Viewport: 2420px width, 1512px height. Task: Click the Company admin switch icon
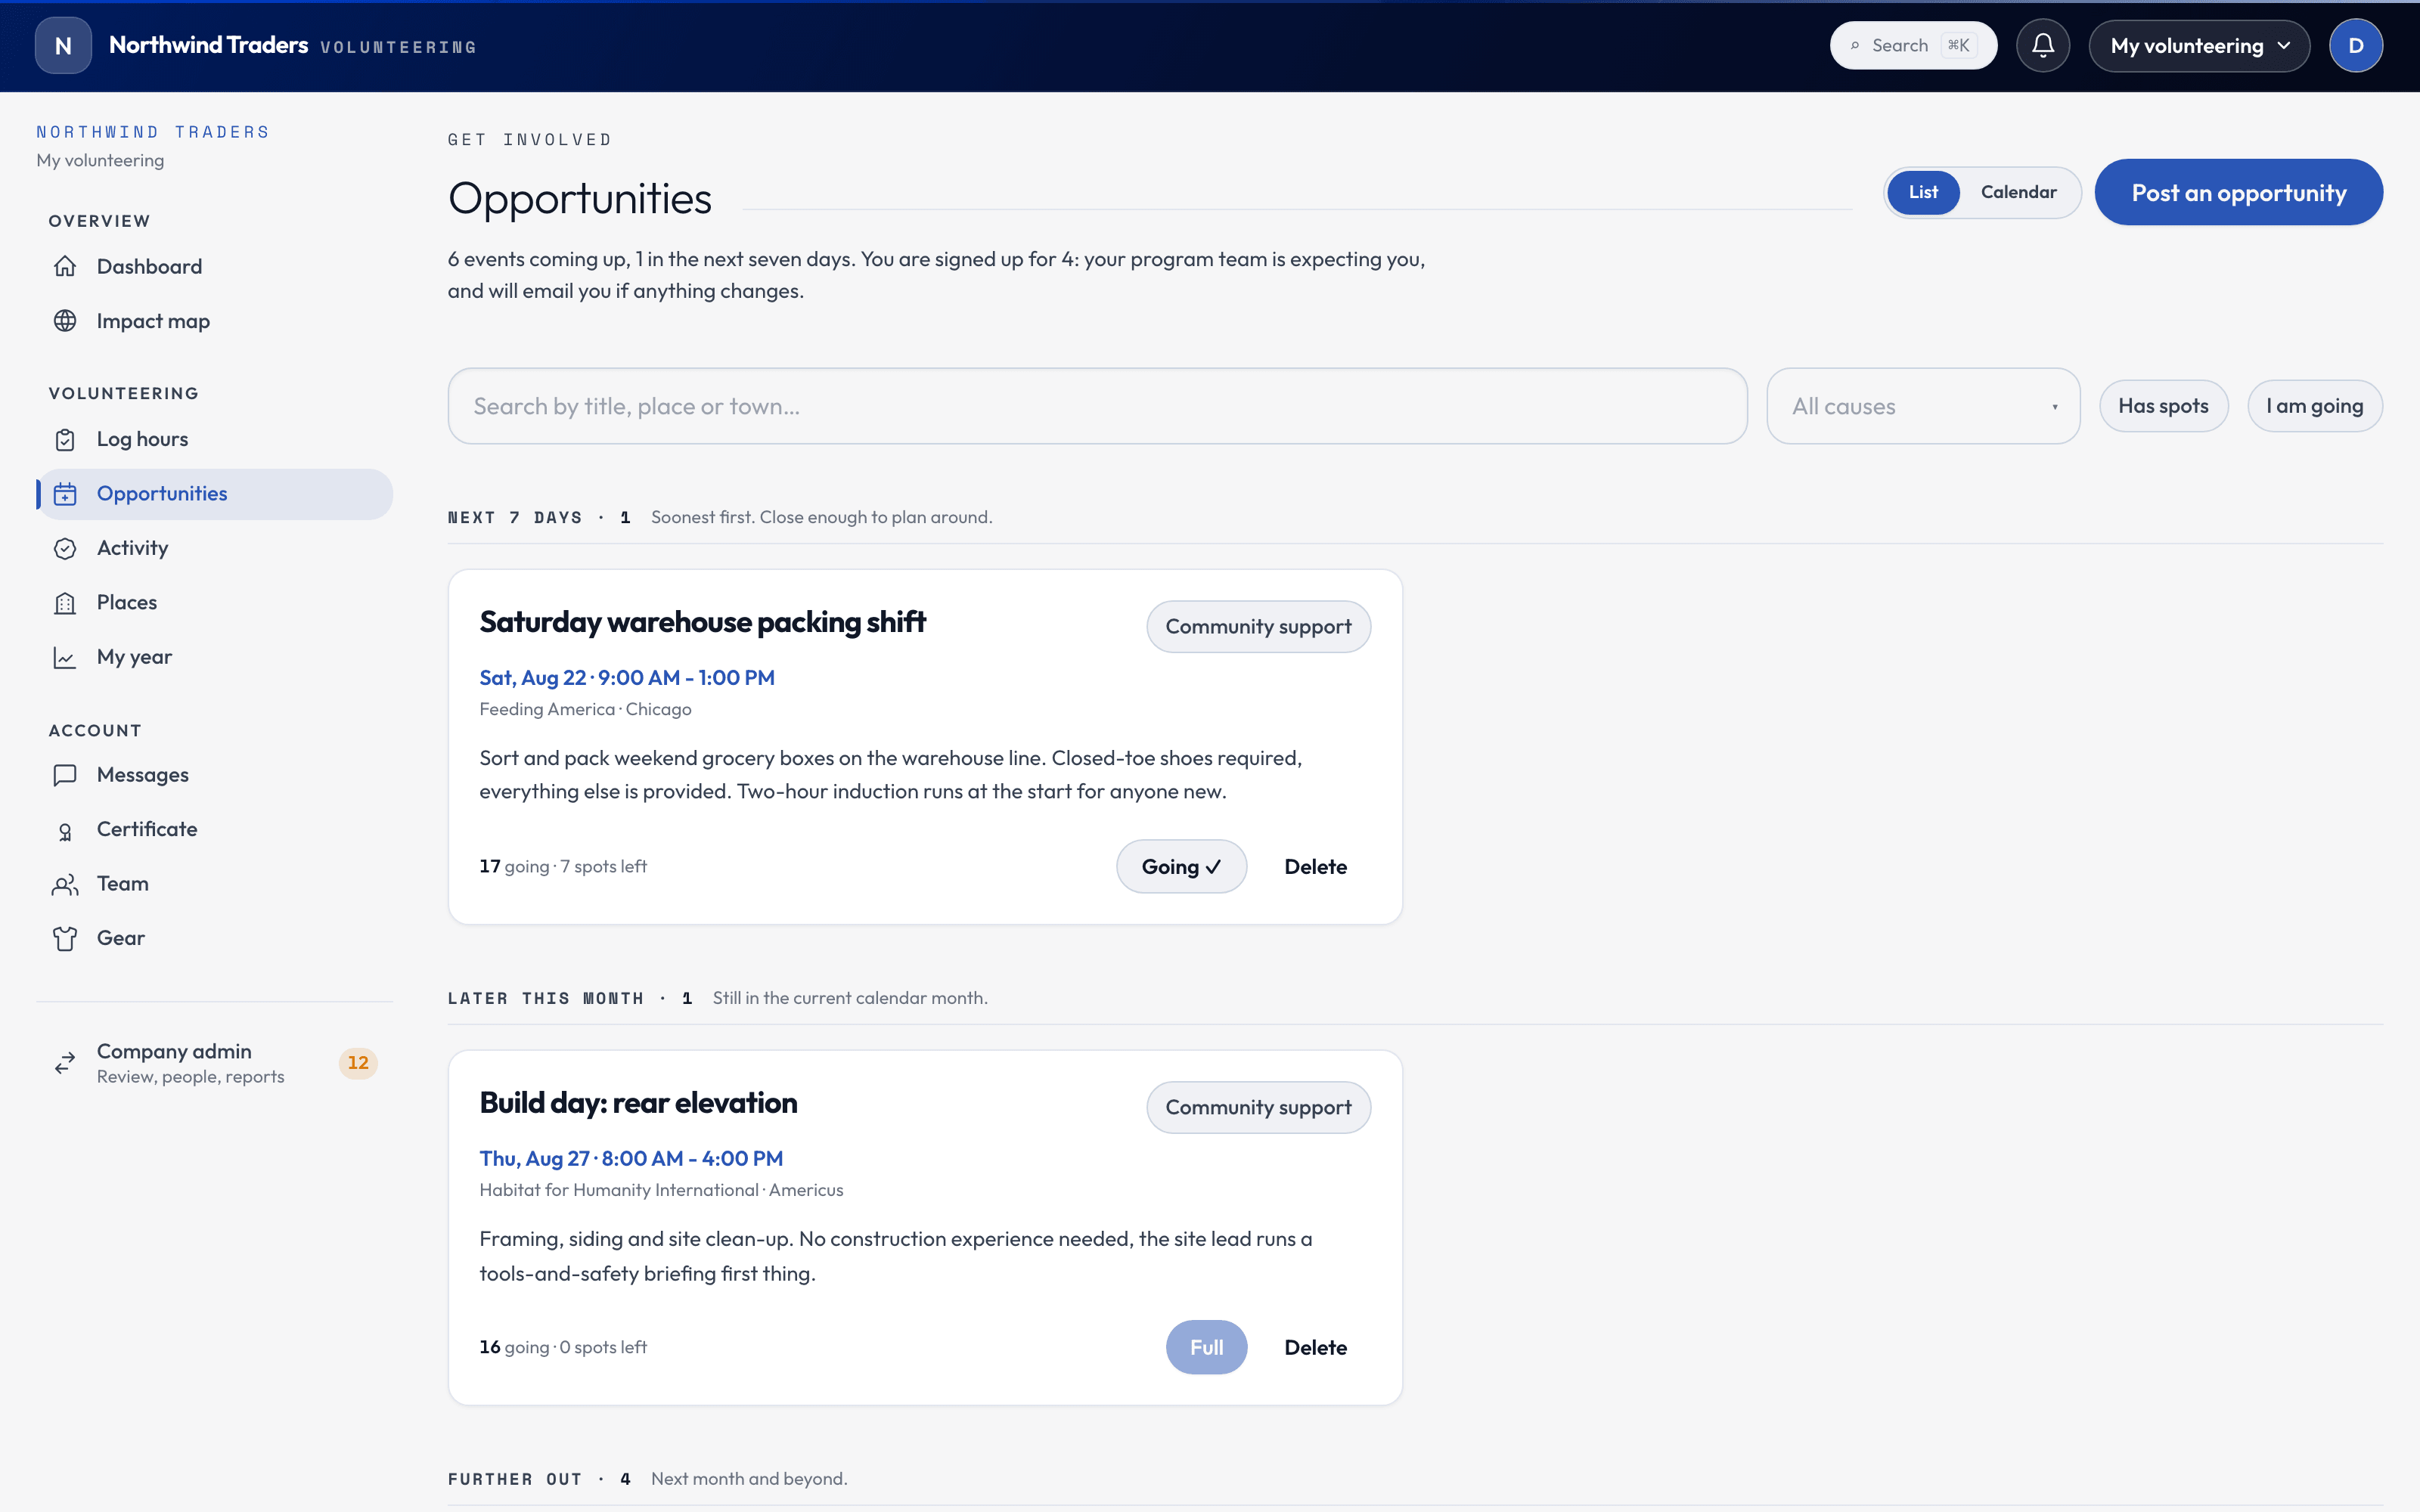[x=65, y=1063]
